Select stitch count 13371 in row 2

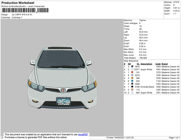[137, 69]
